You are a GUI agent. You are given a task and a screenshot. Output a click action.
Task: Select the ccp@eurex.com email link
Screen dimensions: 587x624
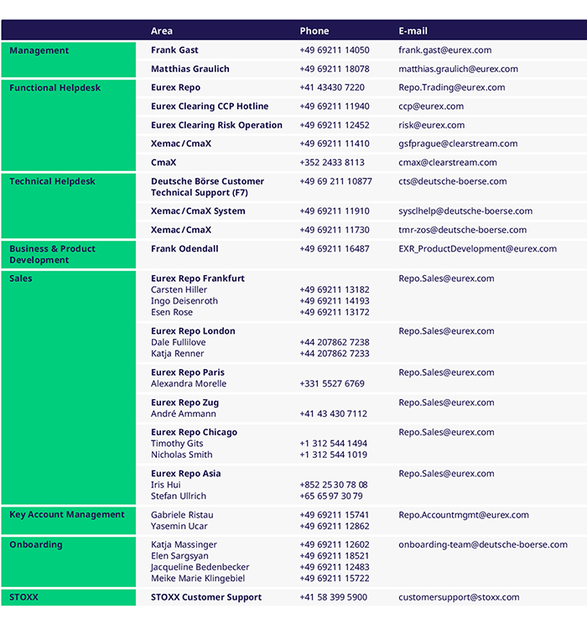[x=431, y=107]
